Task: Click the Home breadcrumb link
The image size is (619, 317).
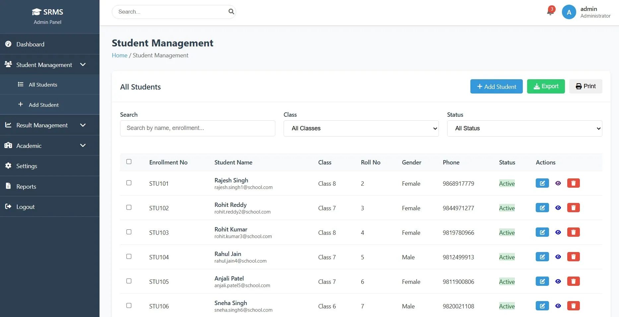Action: coord(119,55)
